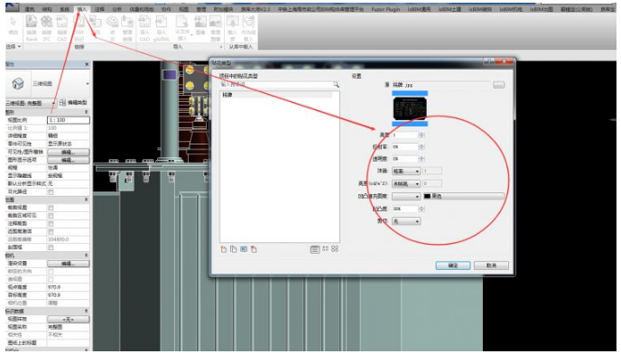Viewport: 621px width, 354px height.
Task: Rename the selected decal type
Action: (244, 249)
